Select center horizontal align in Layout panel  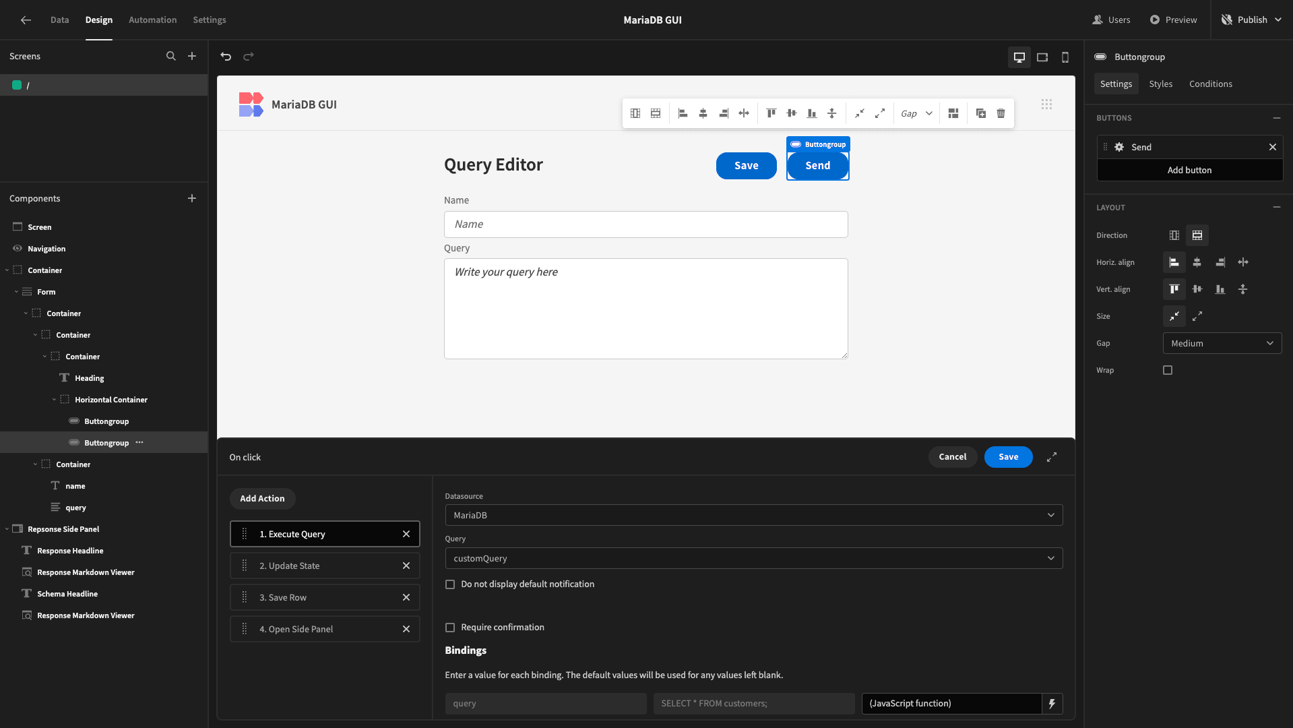1197,262
